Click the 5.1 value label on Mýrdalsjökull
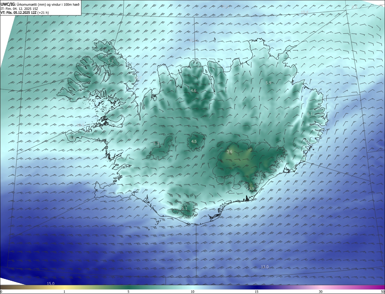 [184, 208]
